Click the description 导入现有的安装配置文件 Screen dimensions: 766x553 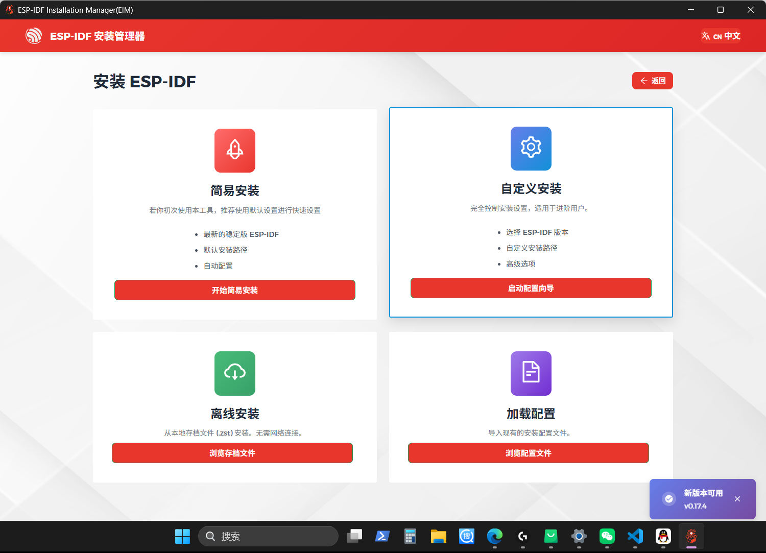coord(531,433)
